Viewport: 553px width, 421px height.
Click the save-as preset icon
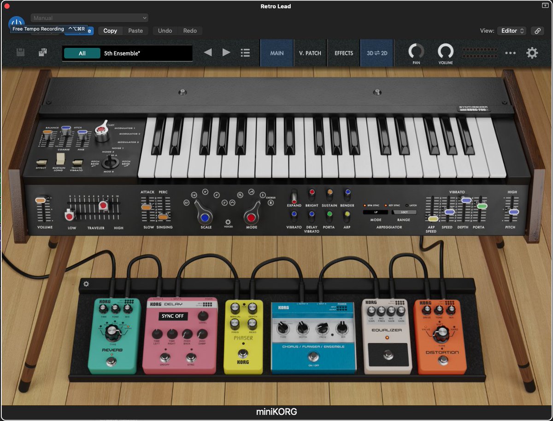tap(42, 52)
